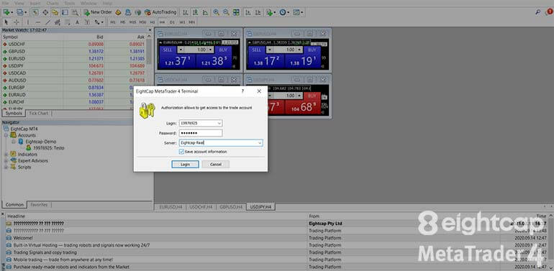Click the New Order toolbar button
554x271 pixels.
click(98, 12)
